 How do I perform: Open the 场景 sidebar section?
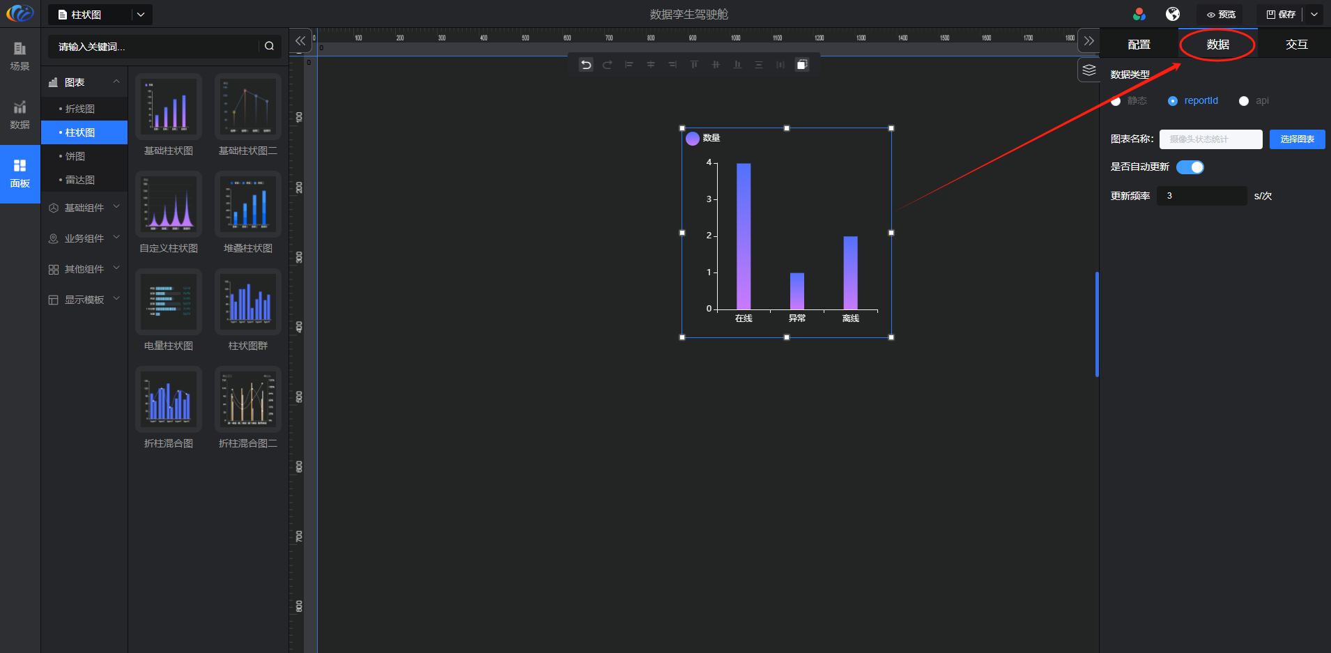20,56
